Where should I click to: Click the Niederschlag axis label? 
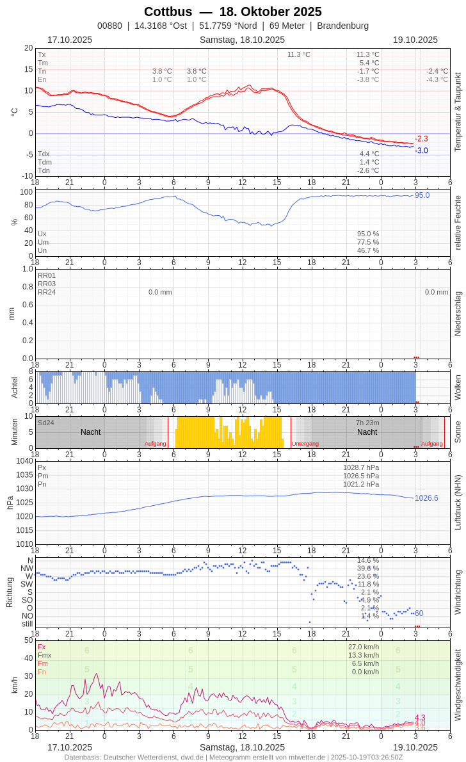click(458, 314)
